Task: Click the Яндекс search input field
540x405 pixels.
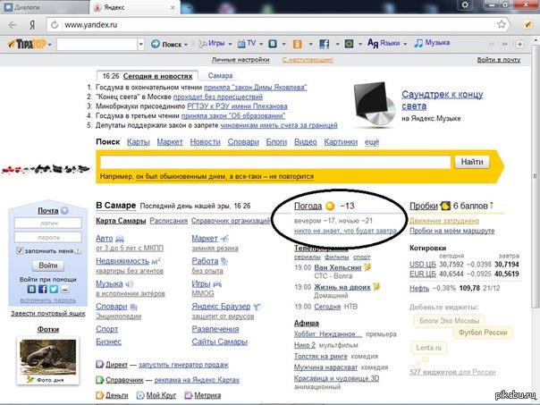Action: (274, 162)
